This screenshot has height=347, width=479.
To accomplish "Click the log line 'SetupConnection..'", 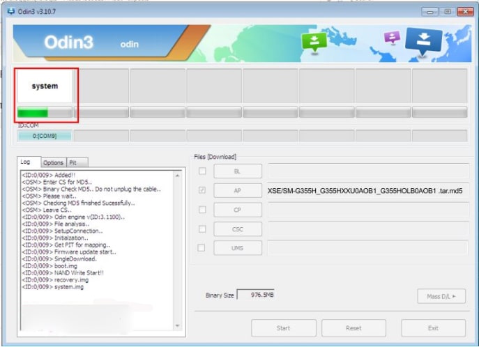I will coord(62,231).
